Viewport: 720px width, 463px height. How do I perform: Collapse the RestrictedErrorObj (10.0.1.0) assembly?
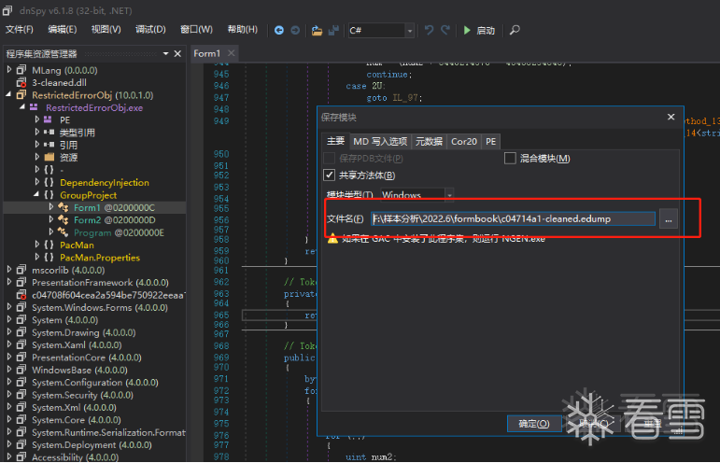pos(8,94)
